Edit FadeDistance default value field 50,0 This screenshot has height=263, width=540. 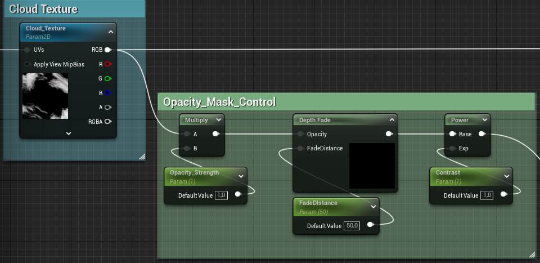352,226
